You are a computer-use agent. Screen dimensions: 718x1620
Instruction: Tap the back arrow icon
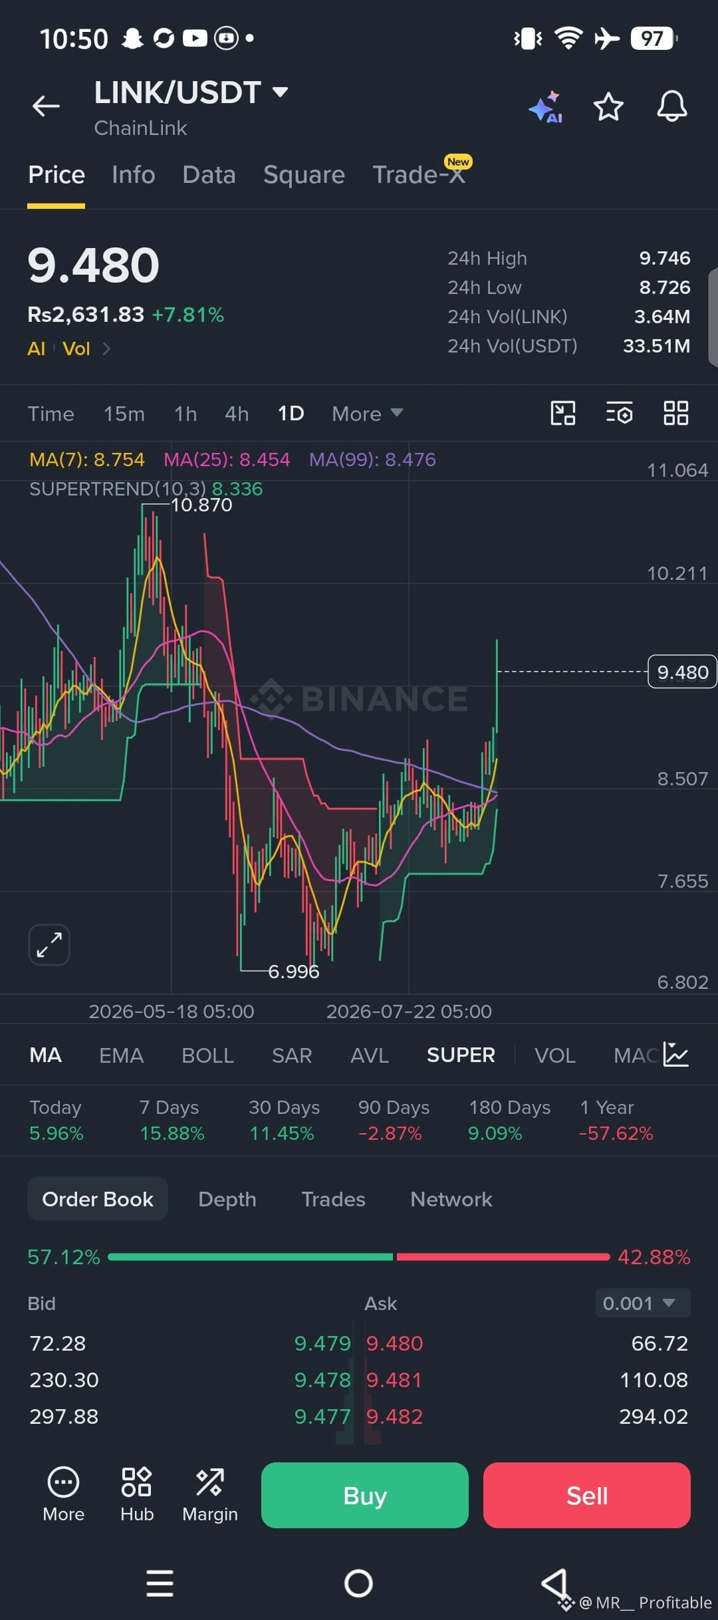click(x=46, y=106)
